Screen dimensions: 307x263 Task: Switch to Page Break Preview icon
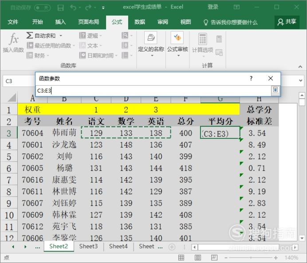click(x=214, y=258)
